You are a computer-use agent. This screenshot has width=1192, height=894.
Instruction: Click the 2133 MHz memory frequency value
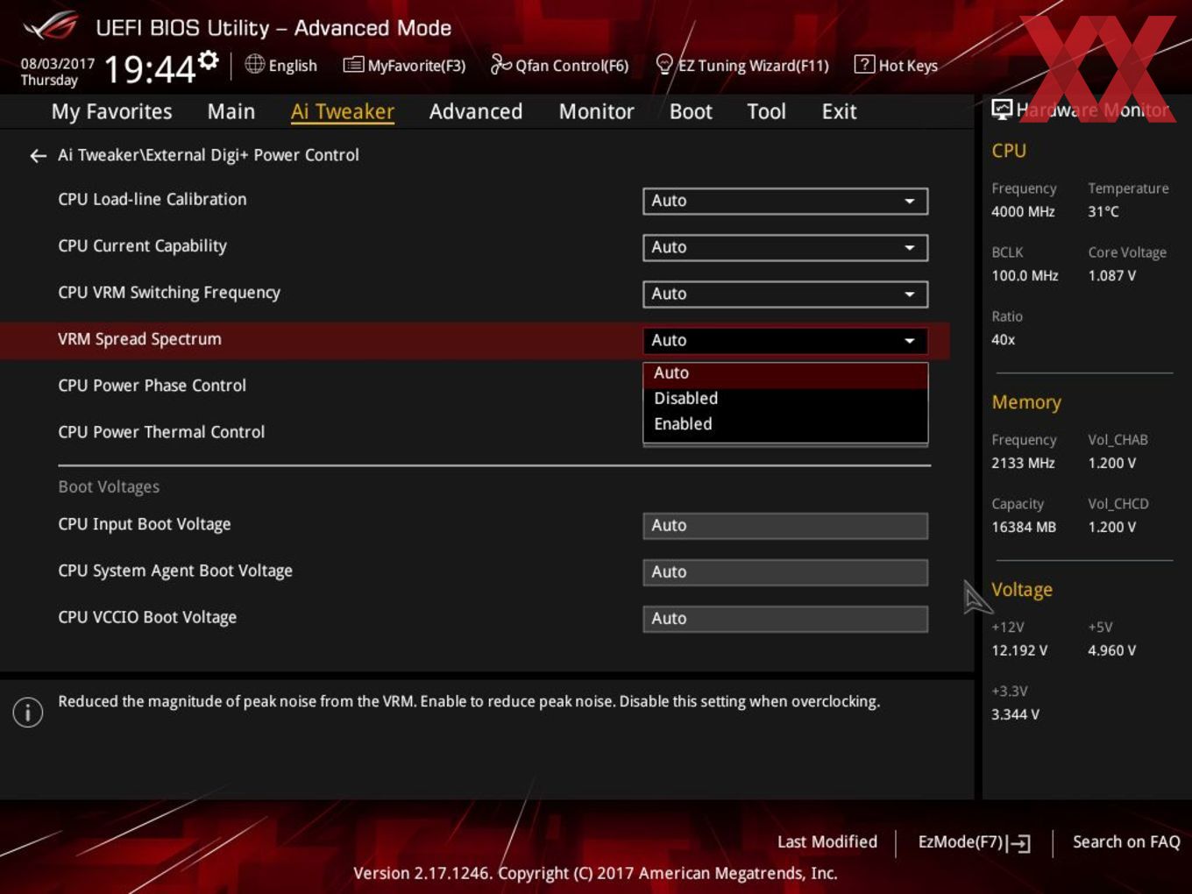pos(1023,464)
